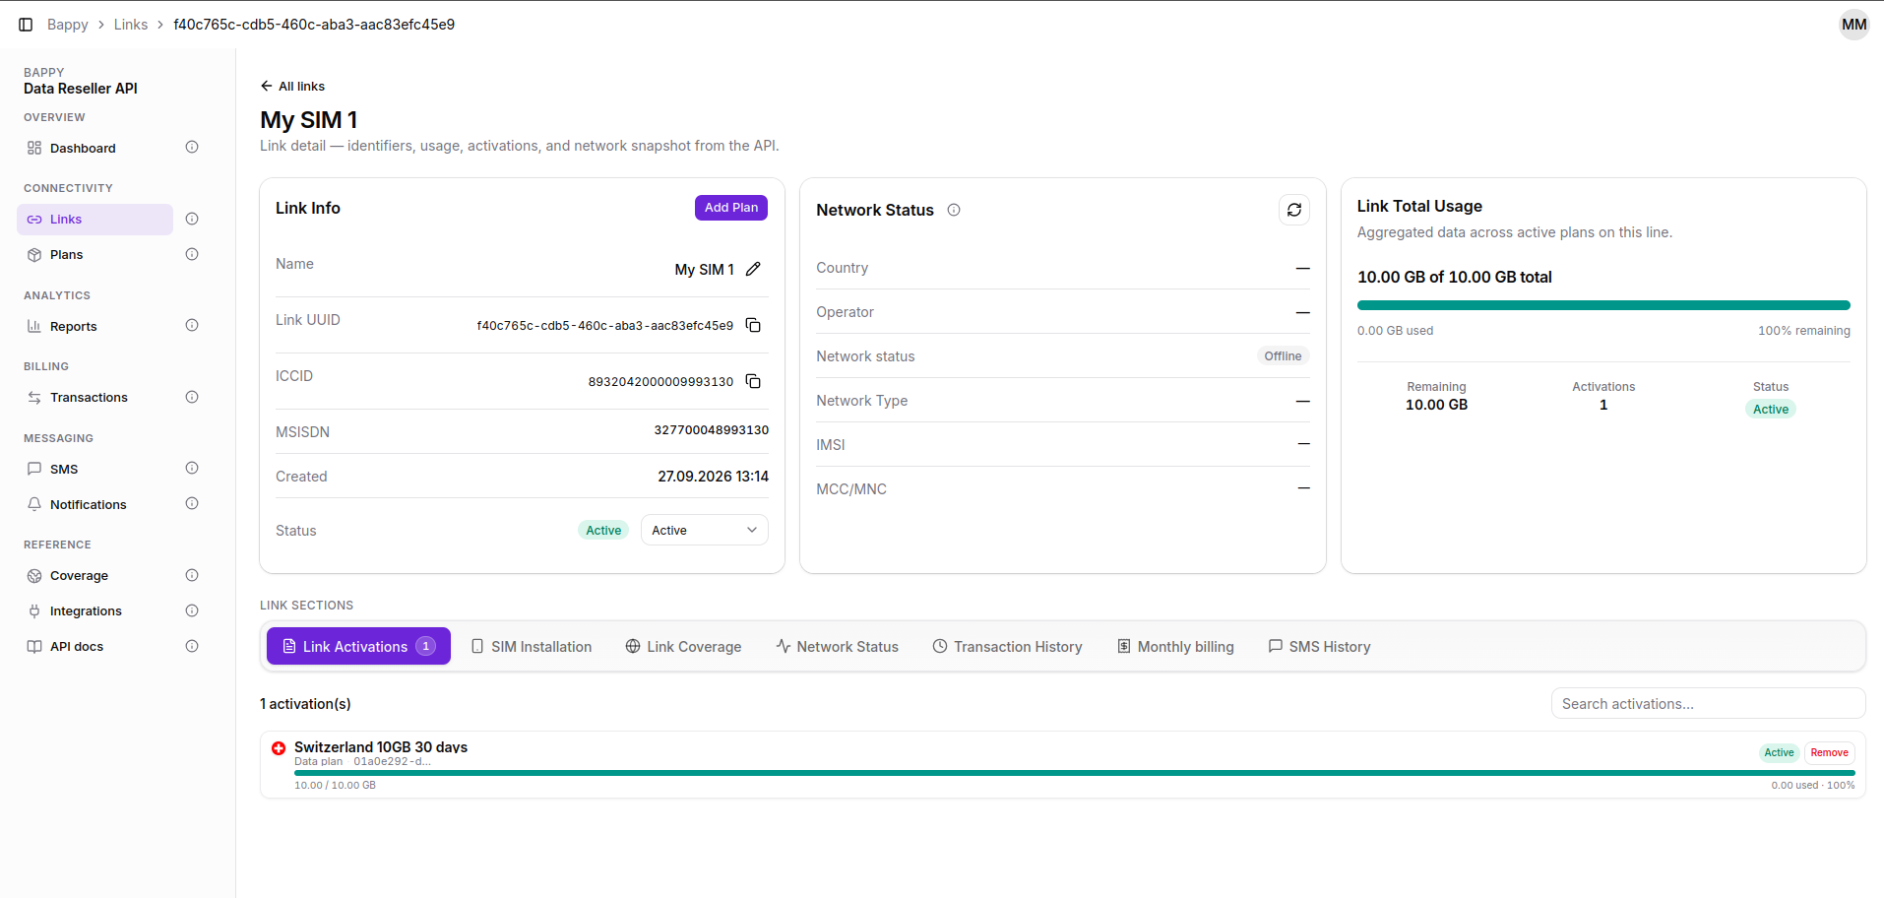Click the edit pencil next to My SIM 1
The height and width of the screenshot is (898, 1884).
pos(753,269)
